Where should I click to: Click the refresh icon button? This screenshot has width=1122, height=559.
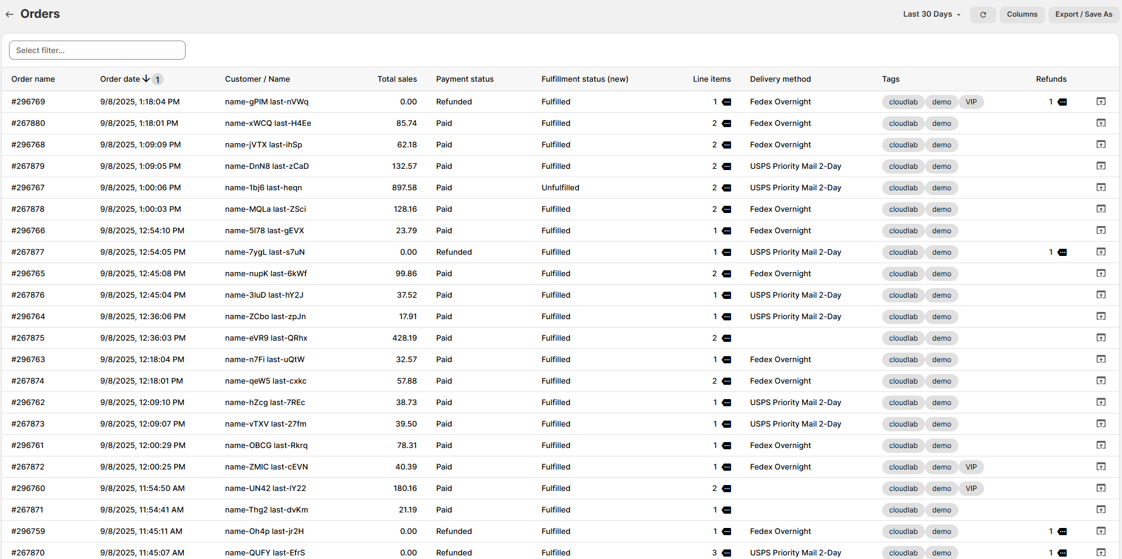[982, 14]
